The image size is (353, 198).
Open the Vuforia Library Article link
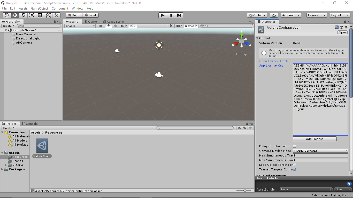pyautogui.click(x=274, y=61)
